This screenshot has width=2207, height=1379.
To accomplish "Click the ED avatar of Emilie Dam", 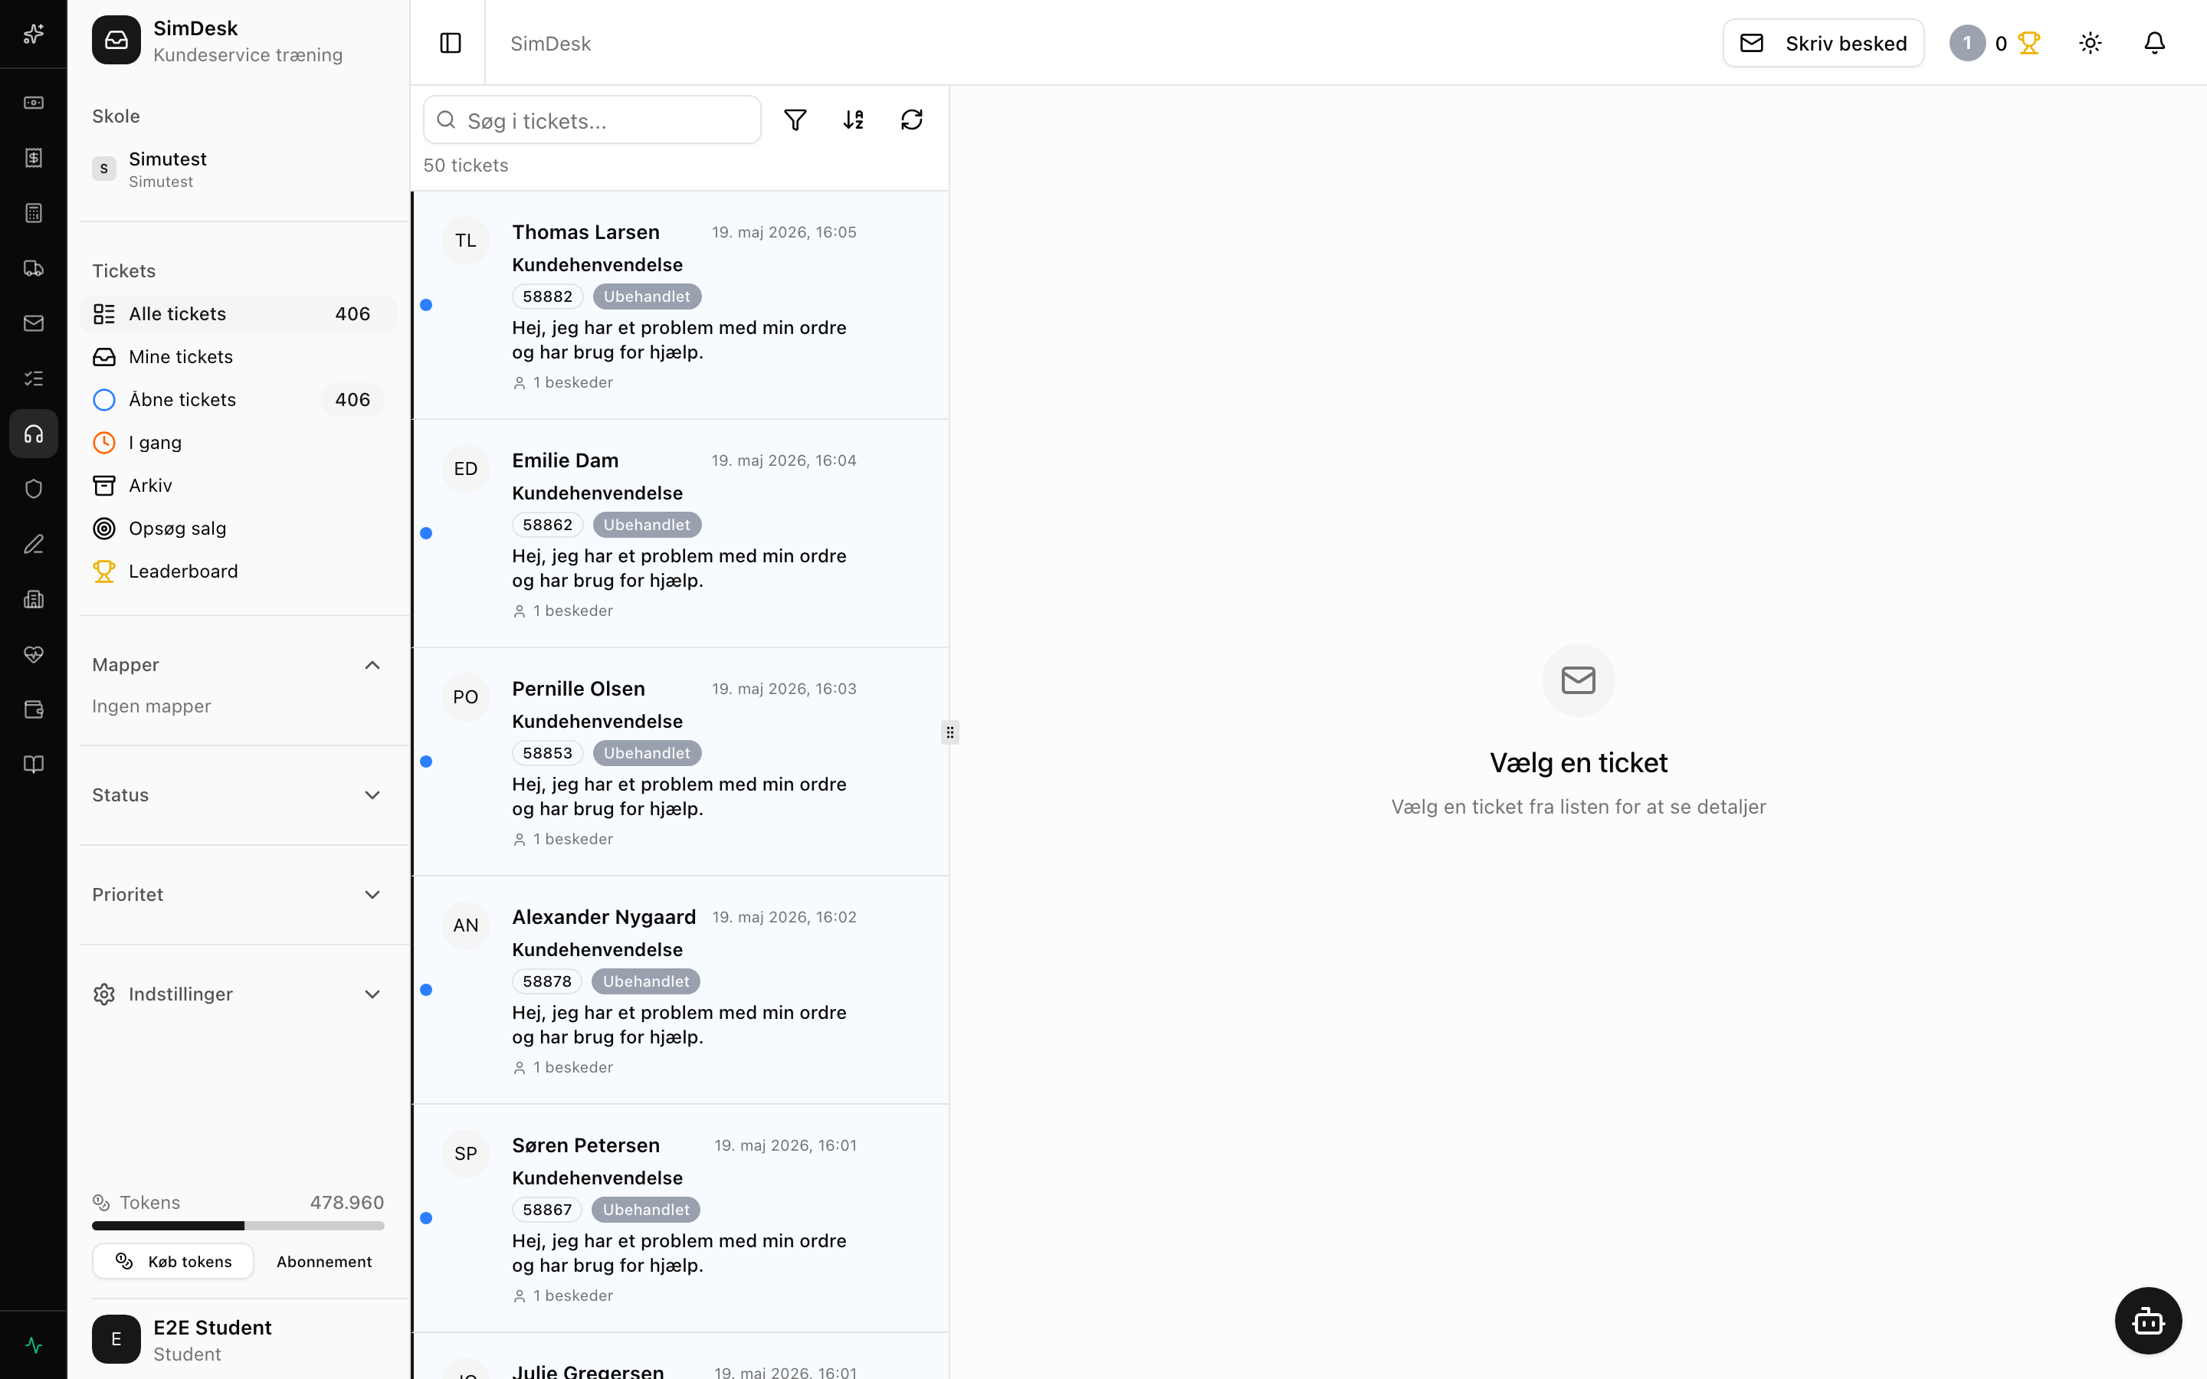I will click(x=466, y=469).
